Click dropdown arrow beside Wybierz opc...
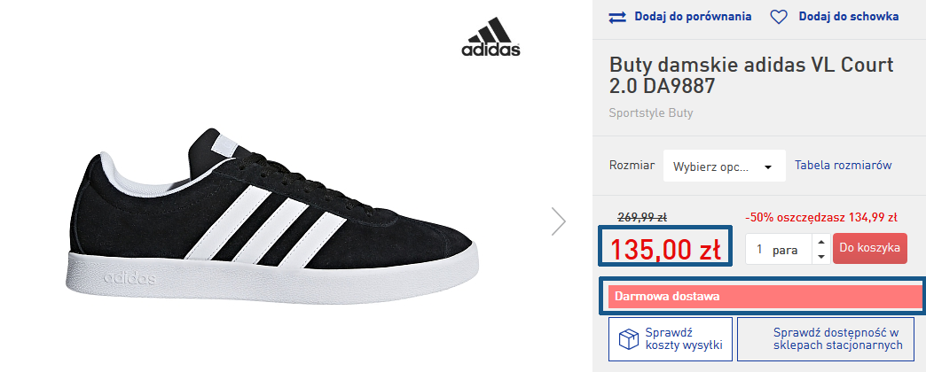This screenshot has width=926, height=372. pos(768,167)
